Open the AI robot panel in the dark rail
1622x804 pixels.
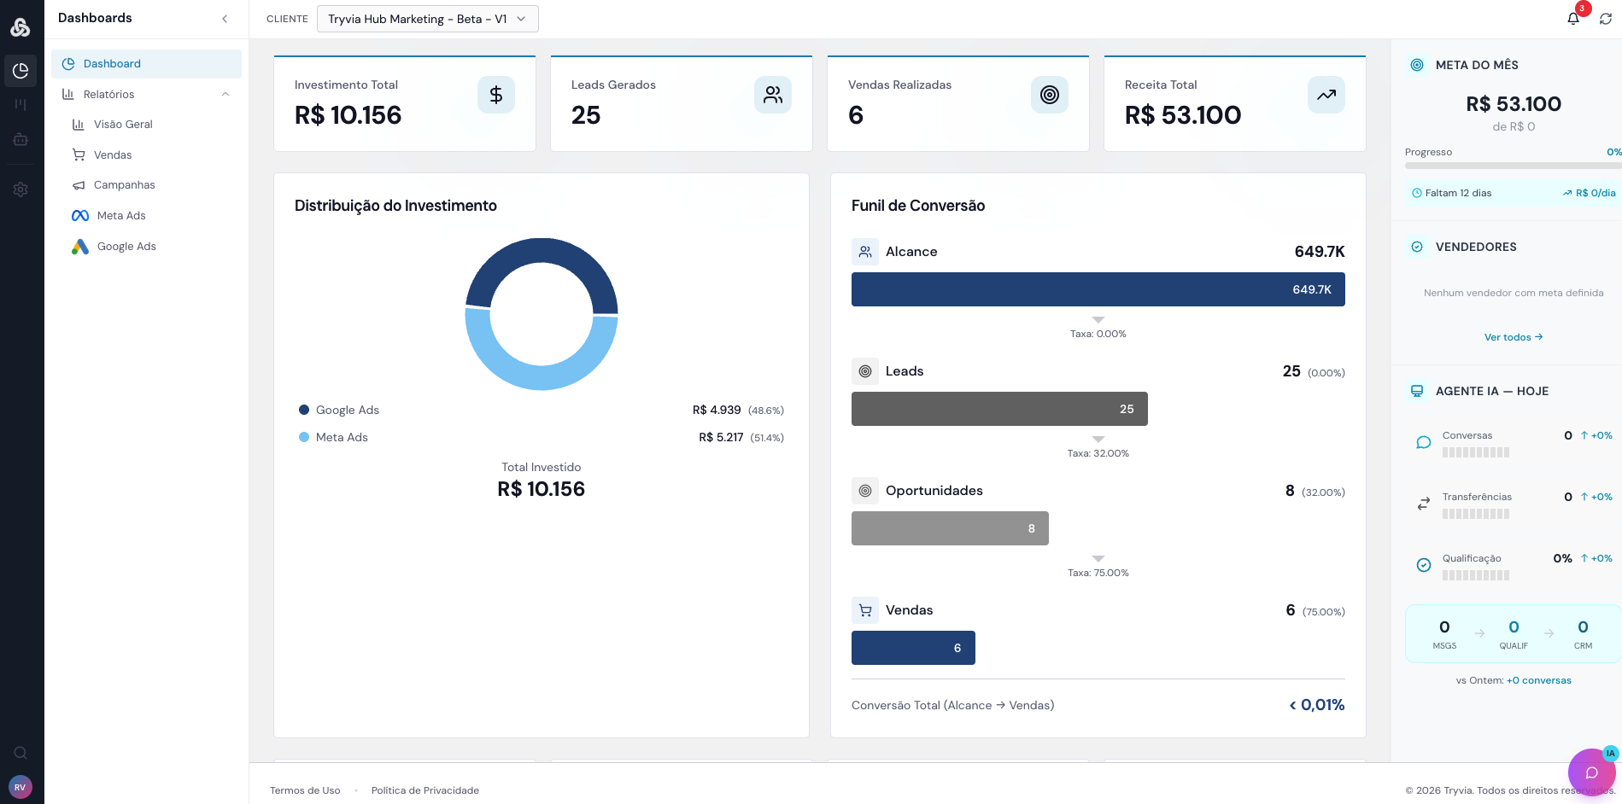pyautogui.click(x=20, y=139)
